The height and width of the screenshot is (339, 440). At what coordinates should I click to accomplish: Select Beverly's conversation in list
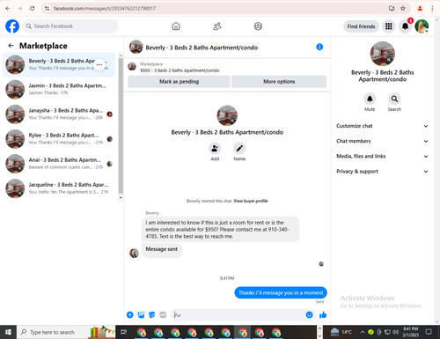[59, 65]
